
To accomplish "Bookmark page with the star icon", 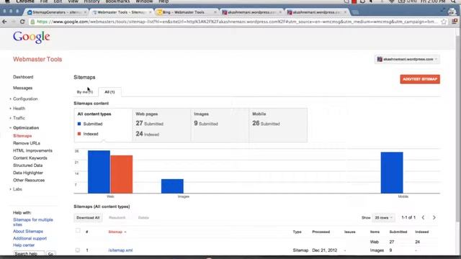I will click(444, 22).
